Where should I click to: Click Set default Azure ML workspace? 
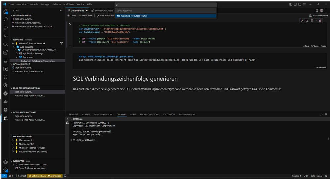[x=45, y=176]
